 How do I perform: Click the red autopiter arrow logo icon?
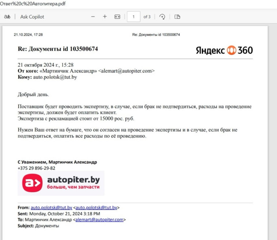(32, 183)
